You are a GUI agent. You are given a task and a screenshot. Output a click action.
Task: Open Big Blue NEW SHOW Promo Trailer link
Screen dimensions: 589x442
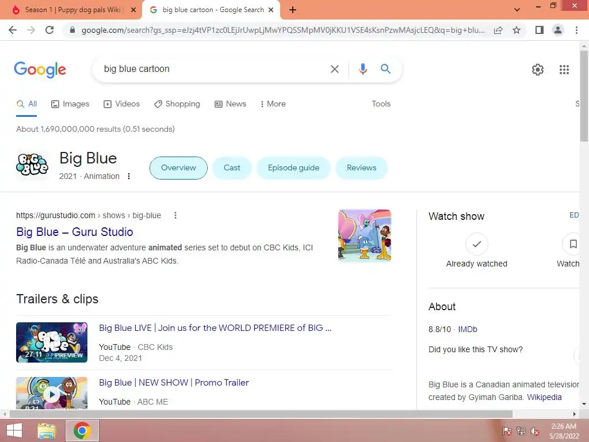(174, 383)
